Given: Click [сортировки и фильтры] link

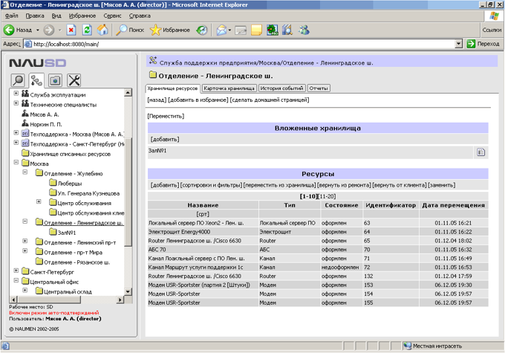Looking at the screenshot, I should (x=211, y=185).
